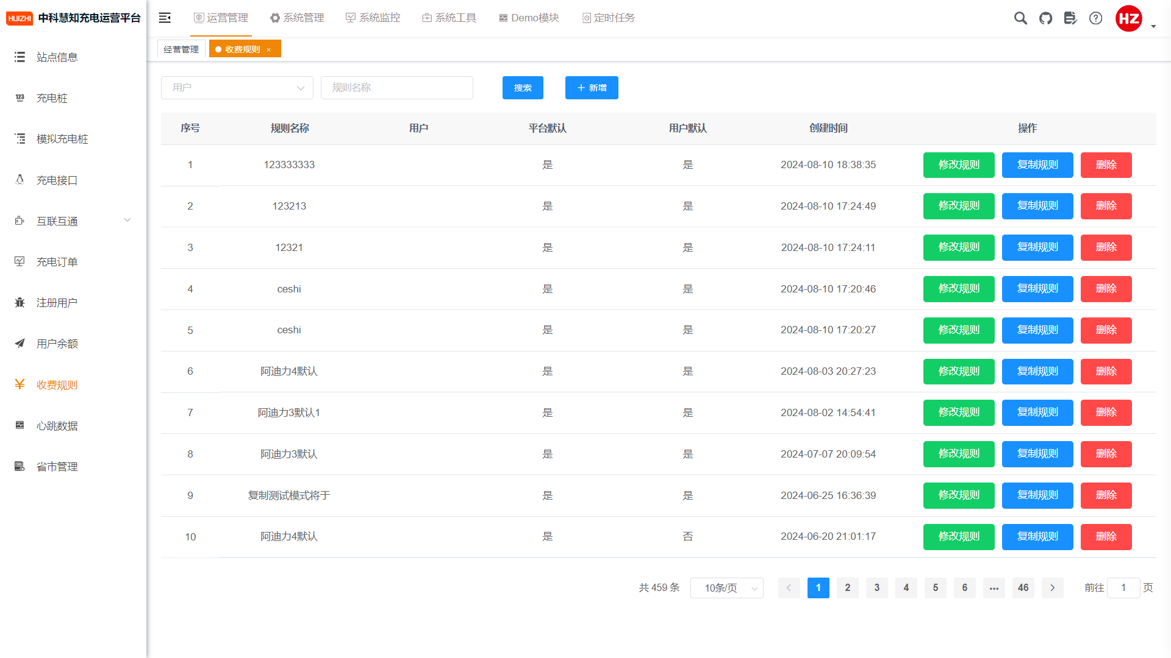
Task: Open the GitHub icon link
Action: pyautogui.click(x=1046, y=18)
